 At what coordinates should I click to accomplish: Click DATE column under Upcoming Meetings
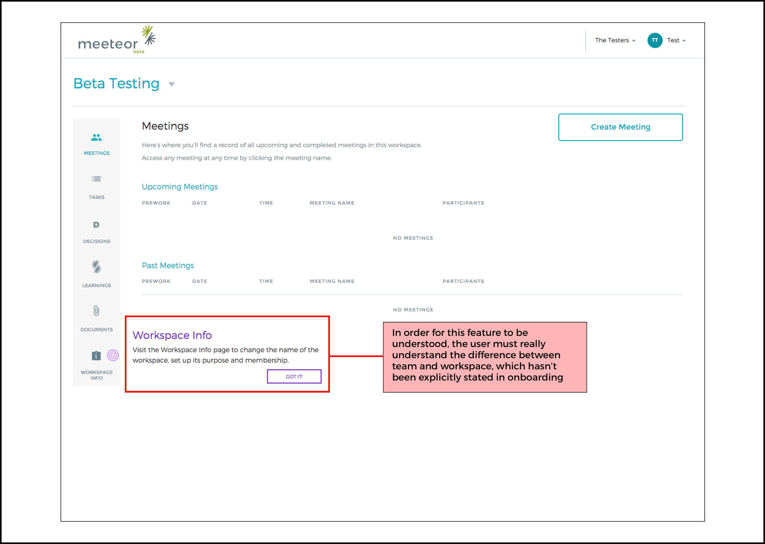[200, 203]
